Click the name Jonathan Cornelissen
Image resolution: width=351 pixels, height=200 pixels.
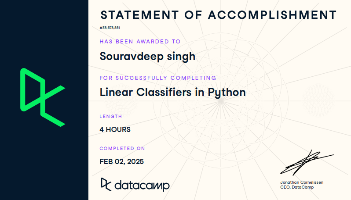(x=302, y=182)
